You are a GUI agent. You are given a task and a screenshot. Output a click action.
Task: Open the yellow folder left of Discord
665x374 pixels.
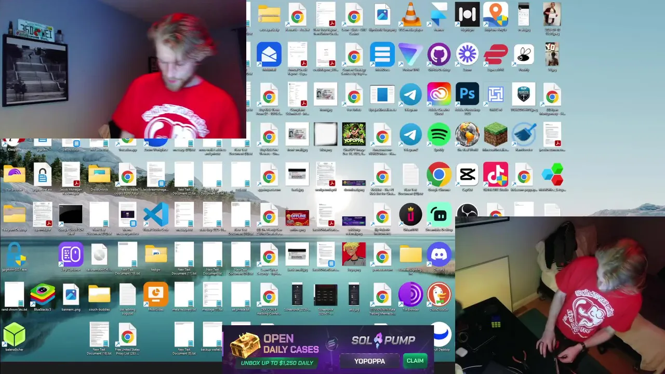410,255
